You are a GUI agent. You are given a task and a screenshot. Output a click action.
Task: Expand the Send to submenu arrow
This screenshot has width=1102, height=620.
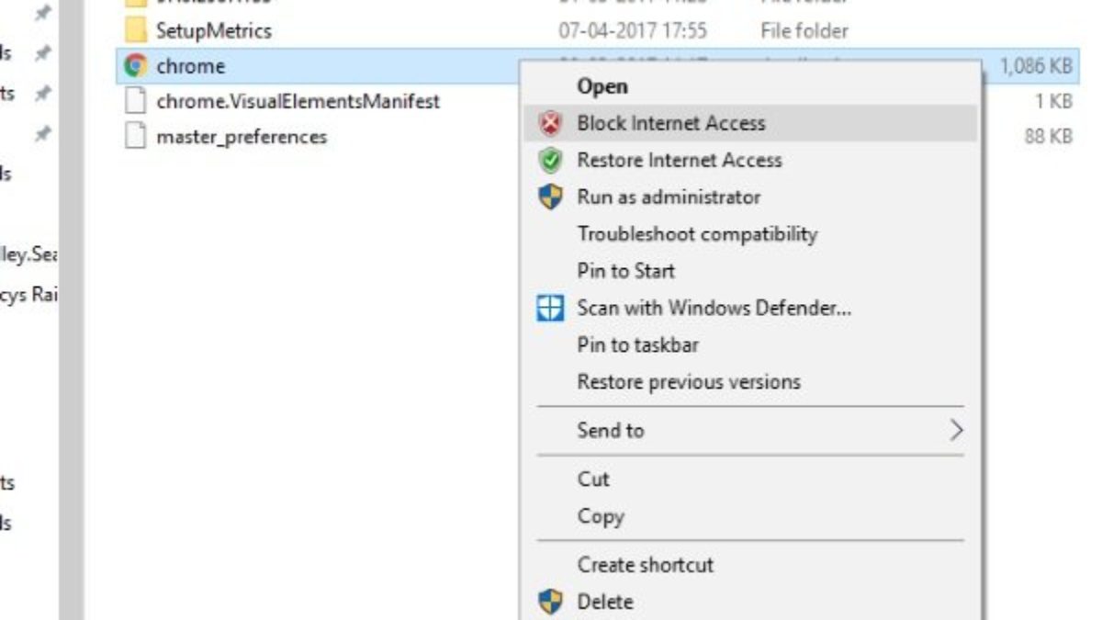(x=956, y=430)
